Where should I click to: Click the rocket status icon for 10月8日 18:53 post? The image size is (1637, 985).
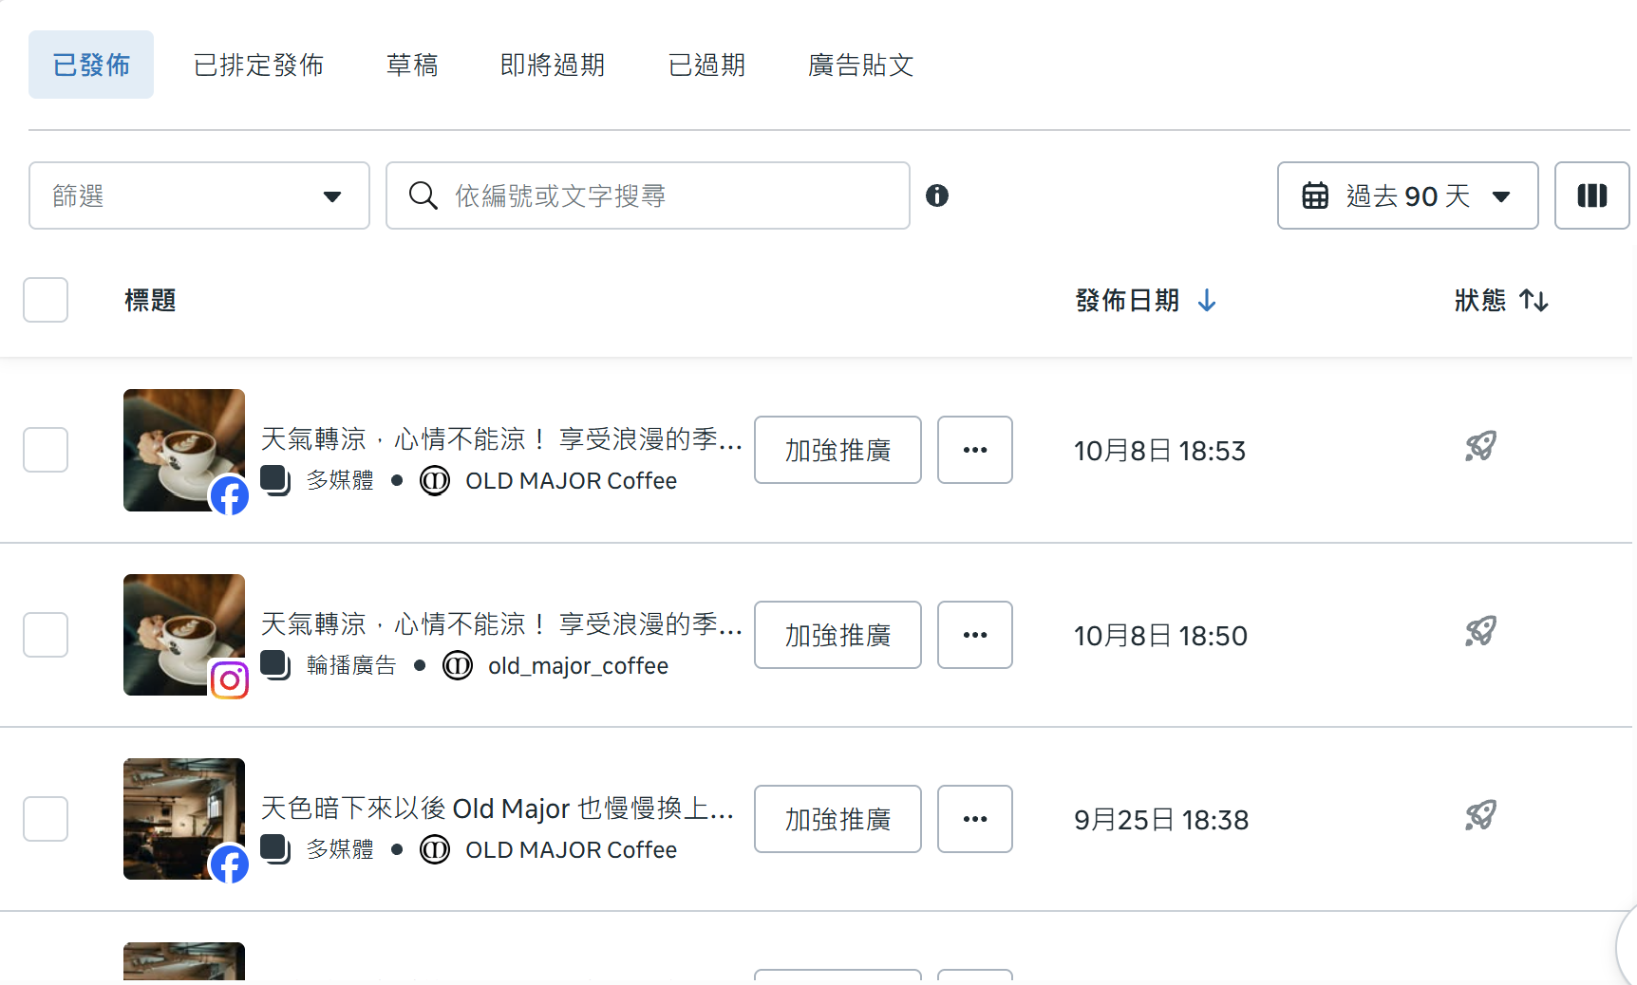1480,447
